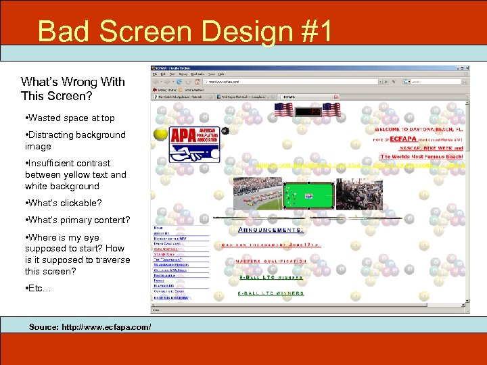
Task: Open the Bookmarks menu
Action: point(198,74)
